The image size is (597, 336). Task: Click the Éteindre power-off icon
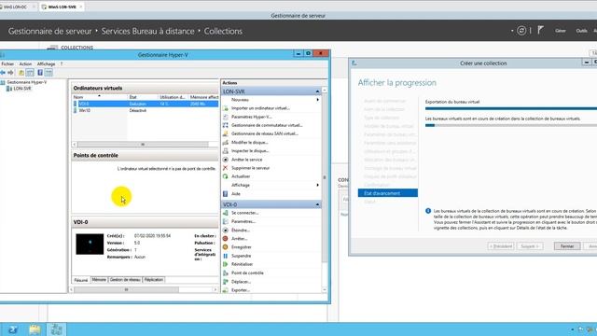coord(226,231)
